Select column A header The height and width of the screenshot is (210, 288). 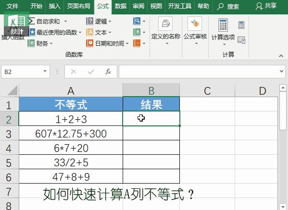click(71, 91)
